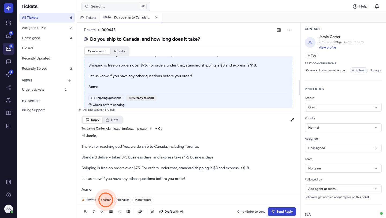The height and width of the screenshot is (218, 386).
Task: Toggle the ticket side panel icon
Action: tap(279, 30)
